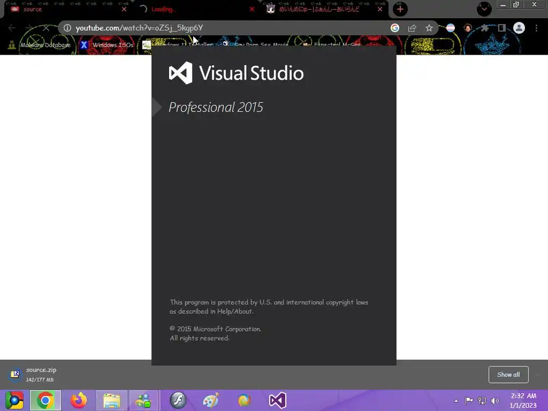Screen dimensions: 548x411
Task: Launch Firefox from the taskbar
Action: tap(79, 400)
